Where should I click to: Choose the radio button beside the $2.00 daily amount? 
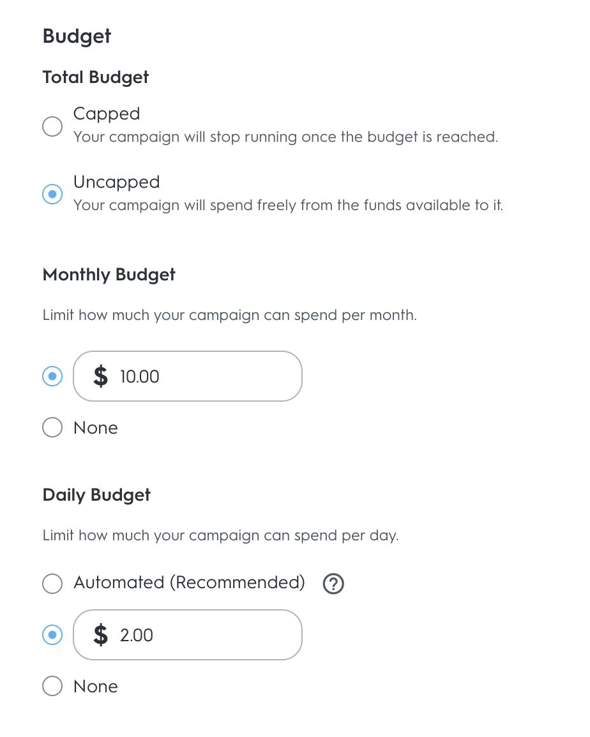point(52,635)
